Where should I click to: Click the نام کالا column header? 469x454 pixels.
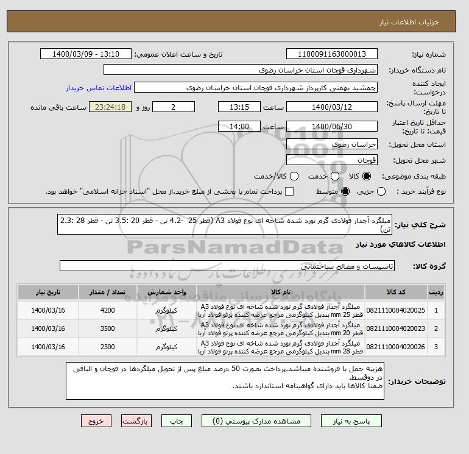click(281, 292)
